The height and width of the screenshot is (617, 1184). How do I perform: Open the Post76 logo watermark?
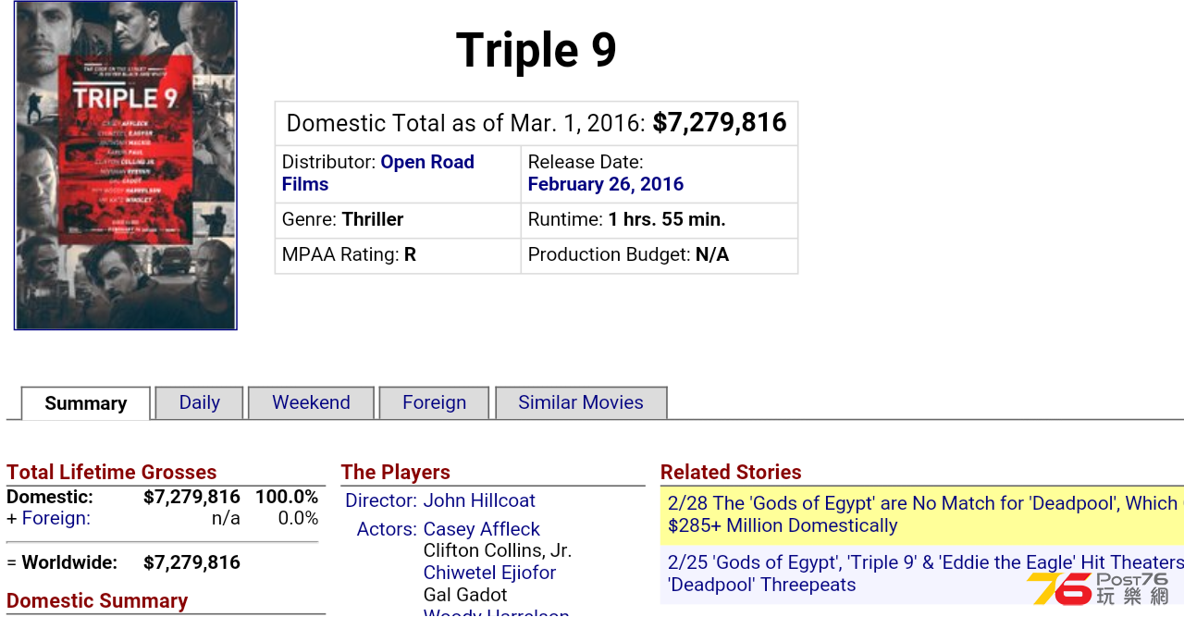(1098, 588)
